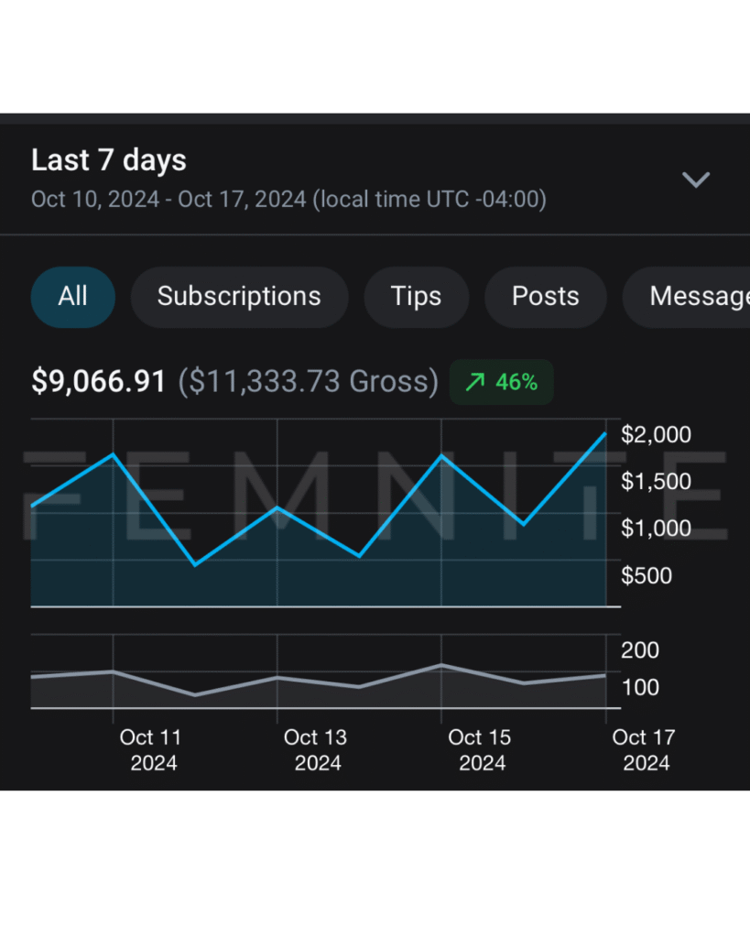This screenshot has height=938, width=750.
Task: Click the gray transactions line at Oct 15
Action: click(441, 665)
